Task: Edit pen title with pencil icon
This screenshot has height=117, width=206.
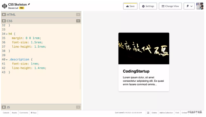Action: click(29, 4)
